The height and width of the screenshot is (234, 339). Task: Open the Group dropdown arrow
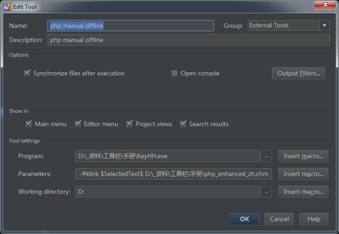(324, 26)
